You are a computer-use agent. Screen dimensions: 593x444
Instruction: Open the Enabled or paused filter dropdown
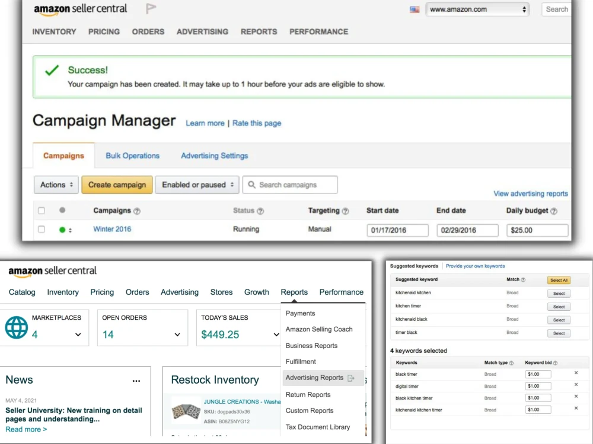click(197, 185)
